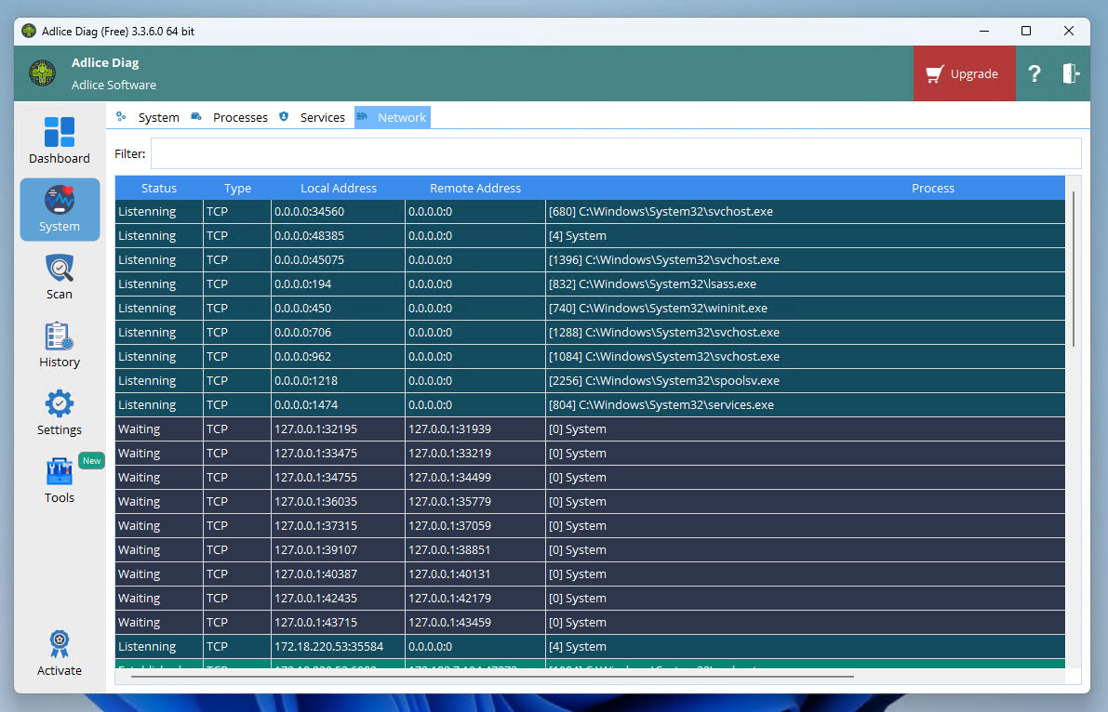Open the Settings gear icon

[60, 404]
